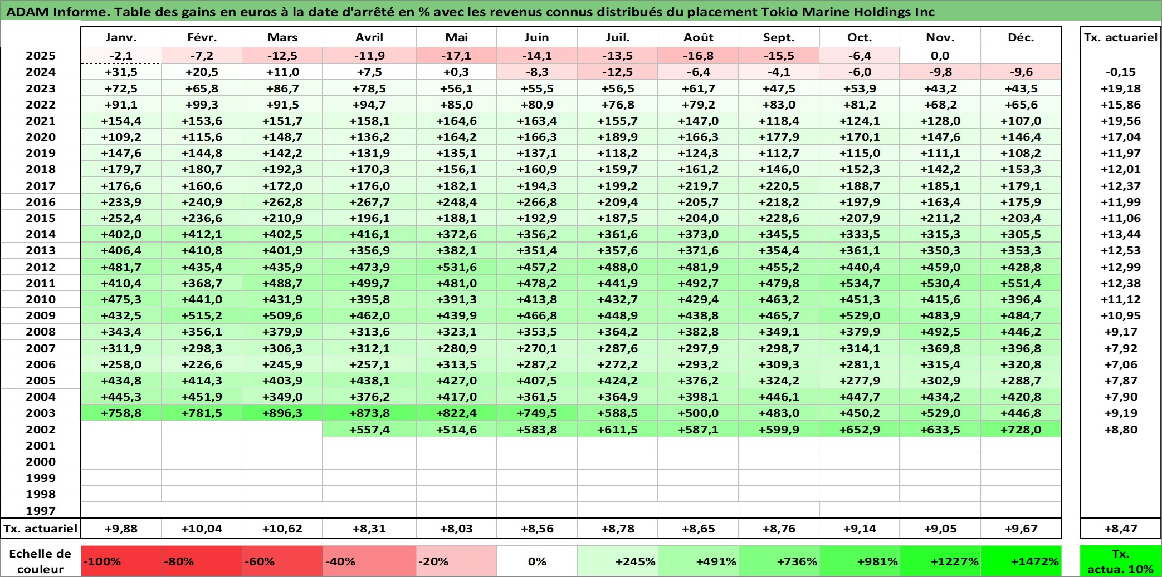Select the -17,1 cell for Mai 2025

tap(456, 56)
